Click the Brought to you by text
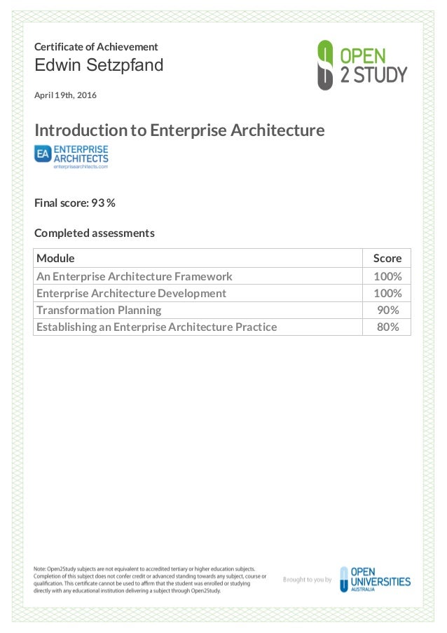The image size is (447, 633). (x=308, y=580)
